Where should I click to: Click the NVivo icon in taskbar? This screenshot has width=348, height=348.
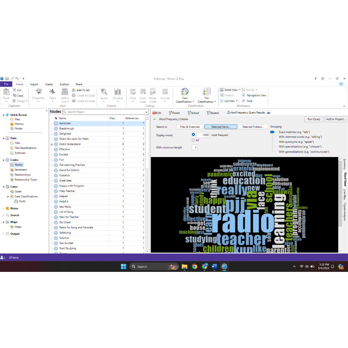tap(224, 266)
